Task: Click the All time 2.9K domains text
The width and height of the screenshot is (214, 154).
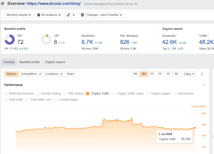Action: (128, 48)
